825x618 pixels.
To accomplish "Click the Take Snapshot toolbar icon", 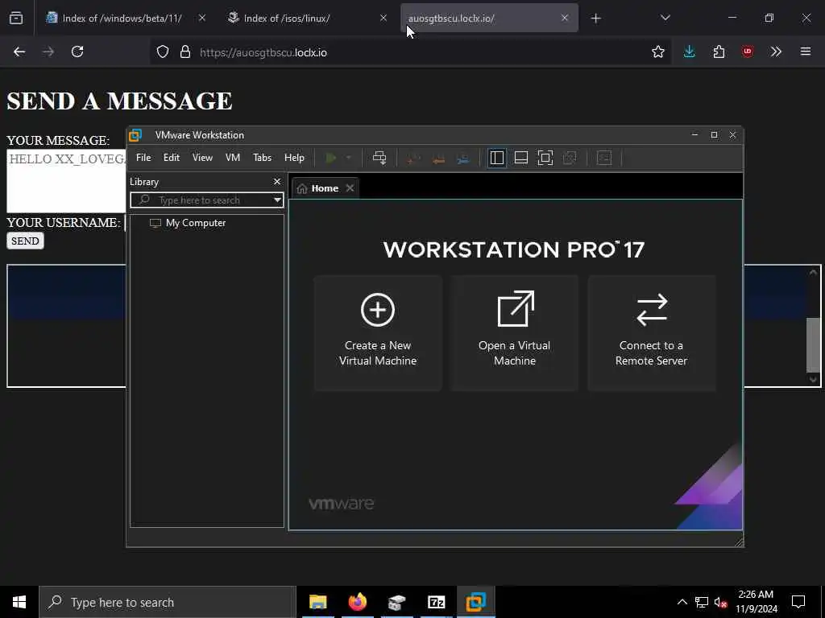I will click(413, 159).
